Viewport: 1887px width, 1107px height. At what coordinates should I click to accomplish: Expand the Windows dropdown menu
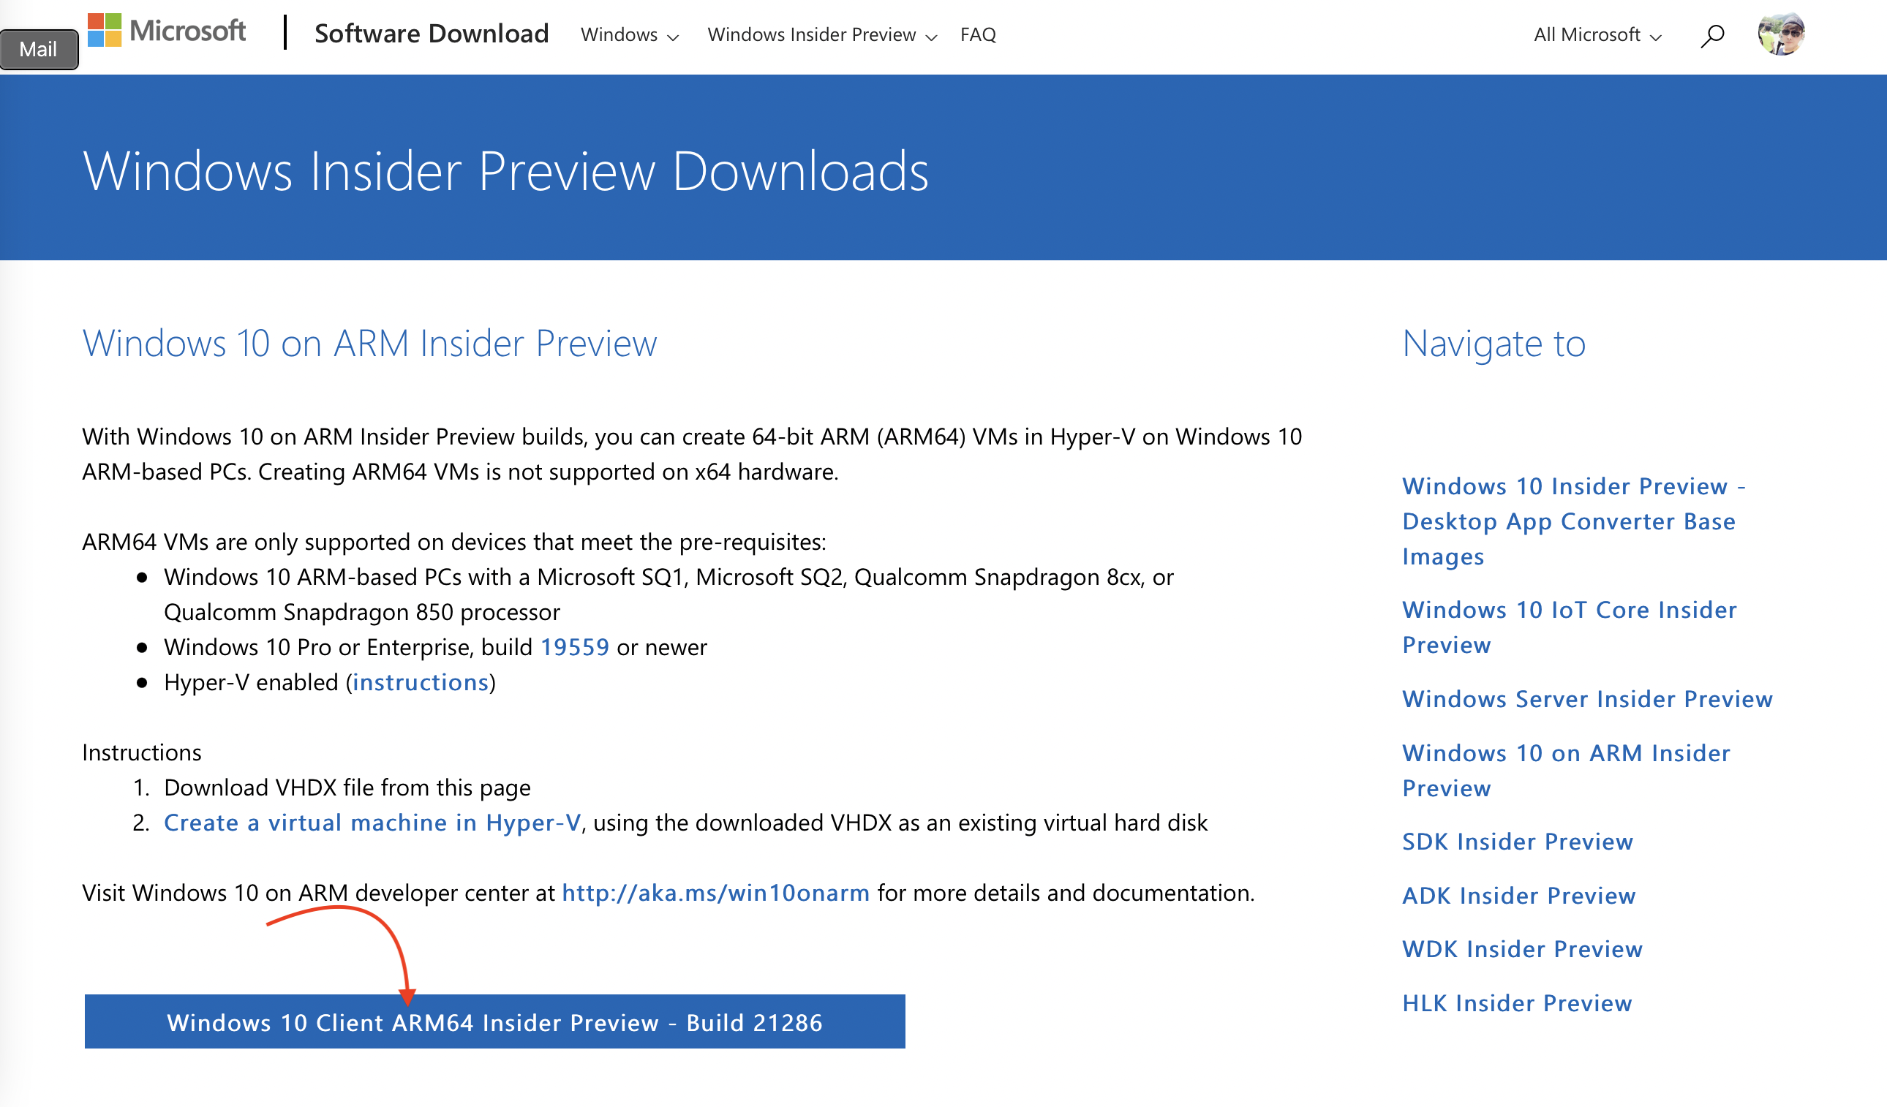629,35
